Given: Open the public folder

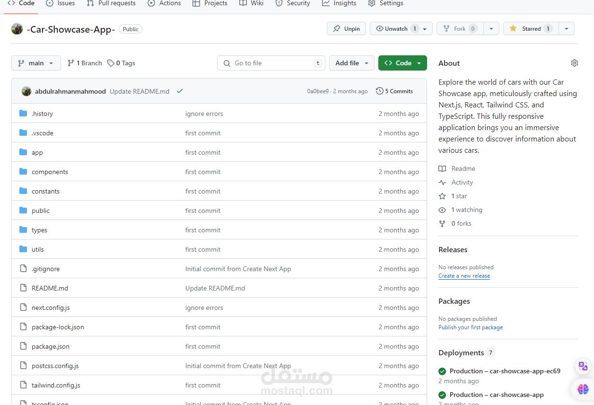Looking at the screenshot, I should pyautogui.click(x=41, y=211).
